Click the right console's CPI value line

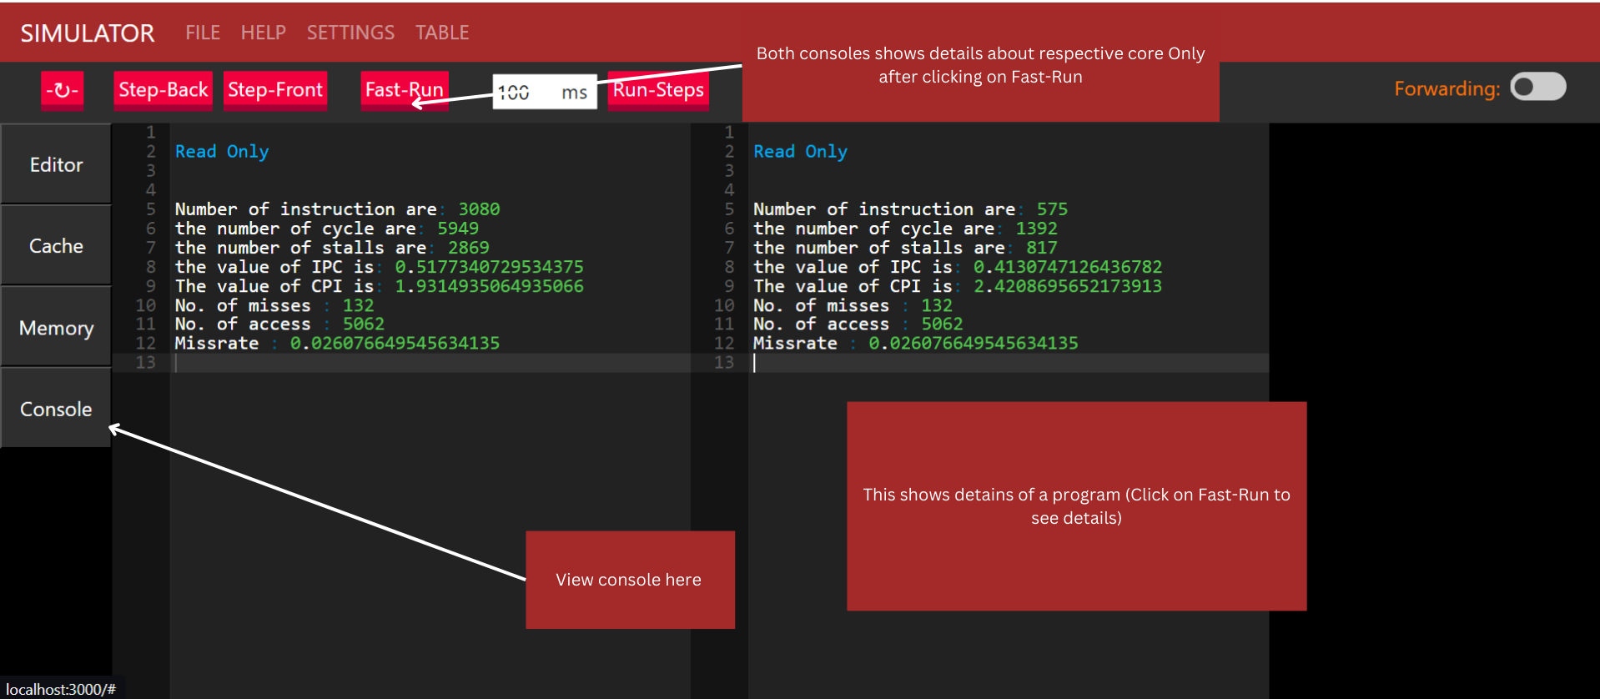(957, 286)
